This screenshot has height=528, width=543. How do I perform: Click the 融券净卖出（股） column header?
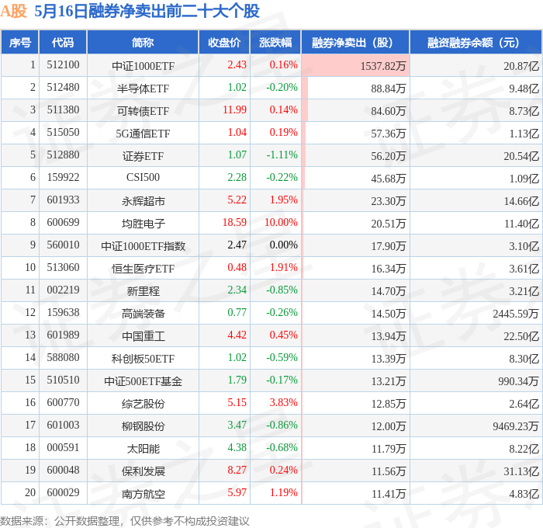(355, 42)
